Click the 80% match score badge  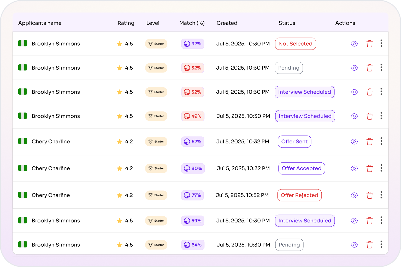click(193, 168)
